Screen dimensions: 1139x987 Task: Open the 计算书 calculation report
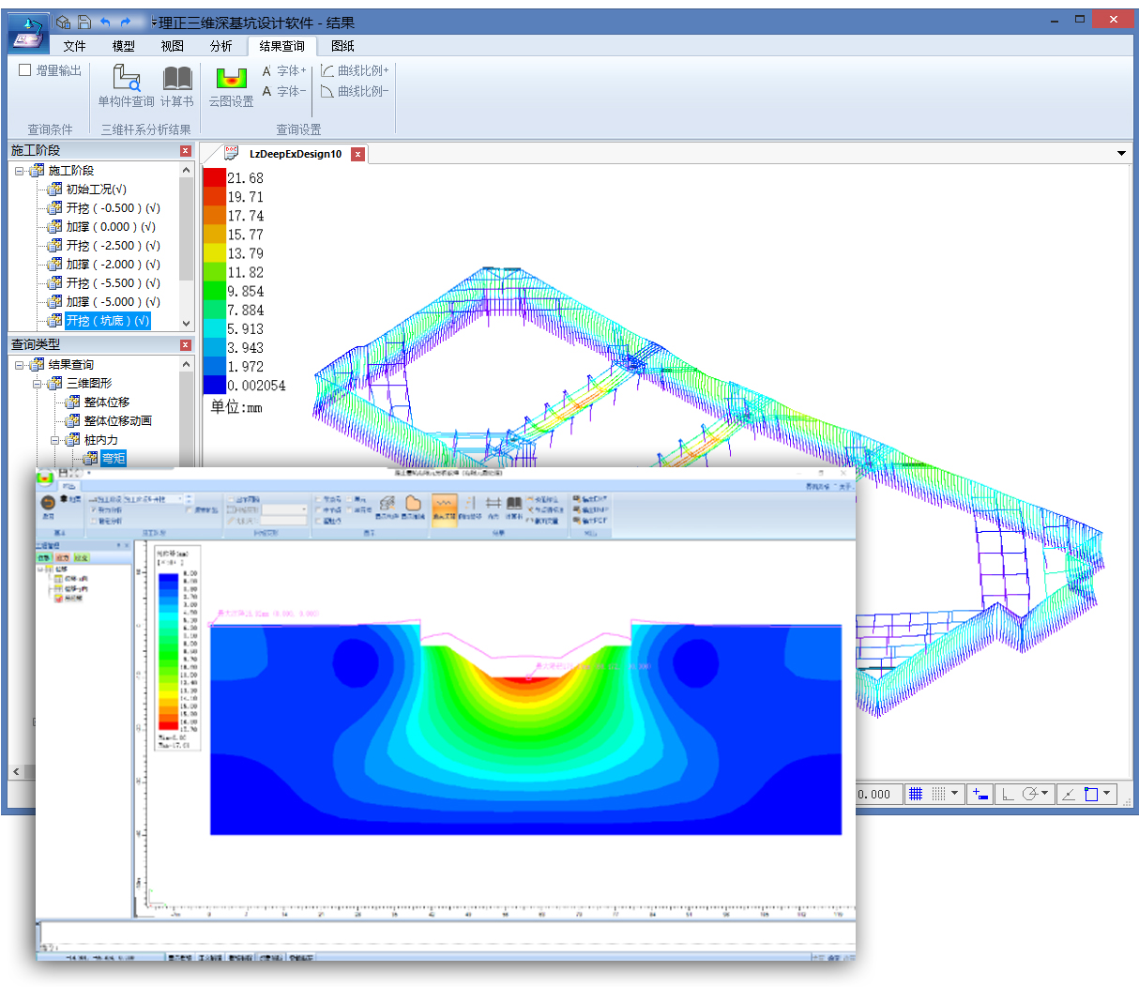click(176, 85)
